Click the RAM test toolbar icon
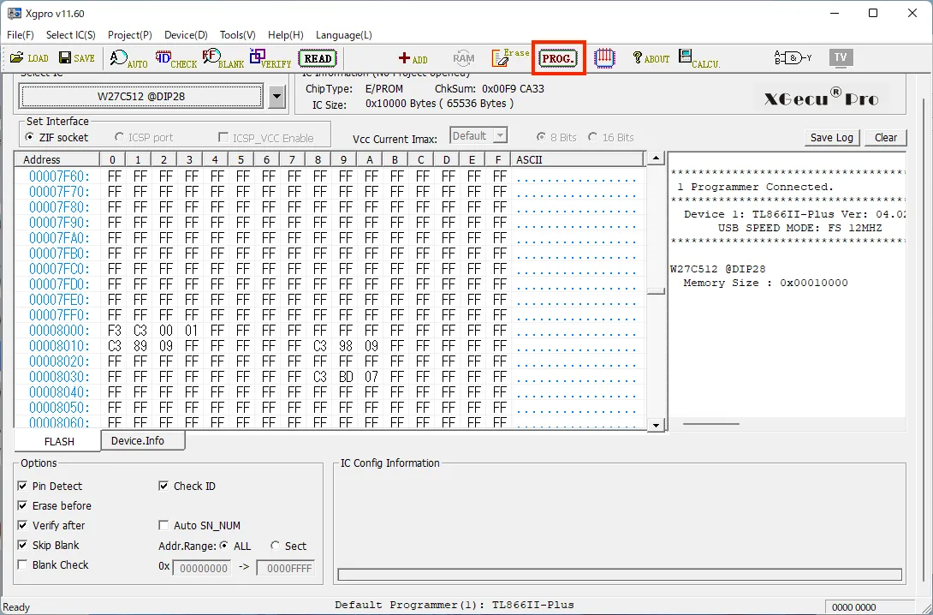The width and height of the screenshot is (933, 615). (464, 57)
